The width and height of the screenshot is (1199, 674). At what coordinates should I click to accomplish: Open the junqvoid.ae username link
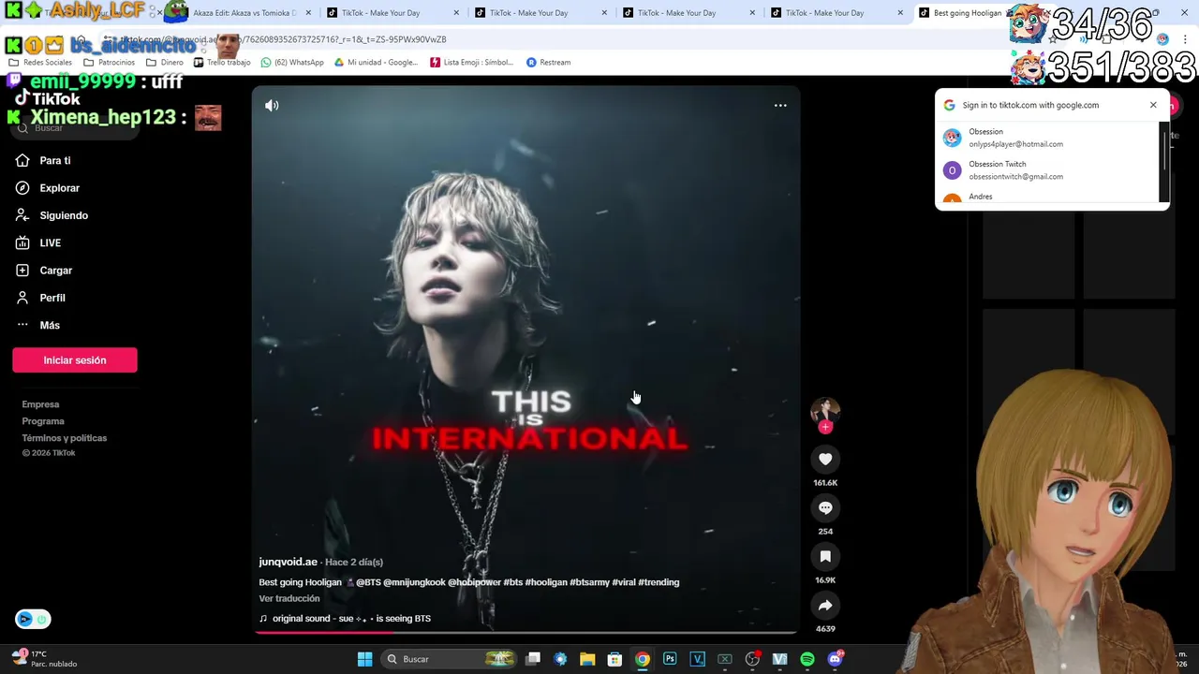pos(288,562)
